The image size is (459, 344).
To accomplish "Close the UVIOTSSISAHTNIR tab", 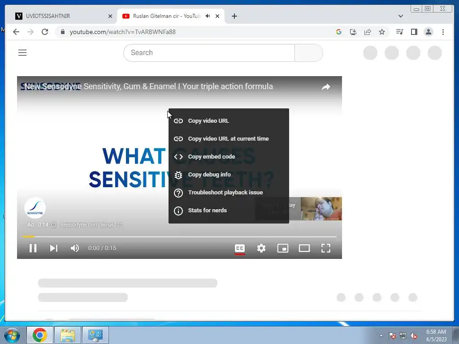I will click(x=110, y=16).
